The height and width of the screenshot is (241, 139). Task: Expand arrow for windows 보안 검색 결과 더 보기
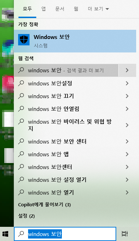[127, 70]
